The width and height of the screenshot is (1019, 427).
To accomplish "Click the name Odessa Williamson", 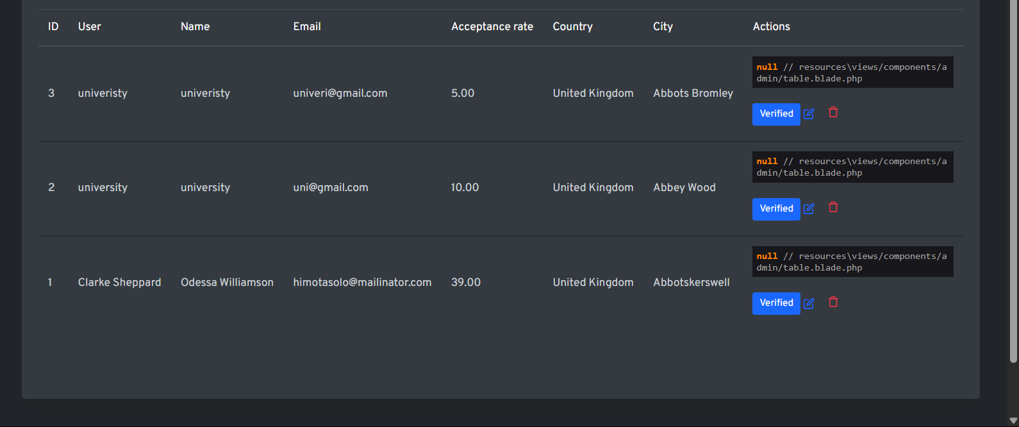I will (x=227, y=283).
